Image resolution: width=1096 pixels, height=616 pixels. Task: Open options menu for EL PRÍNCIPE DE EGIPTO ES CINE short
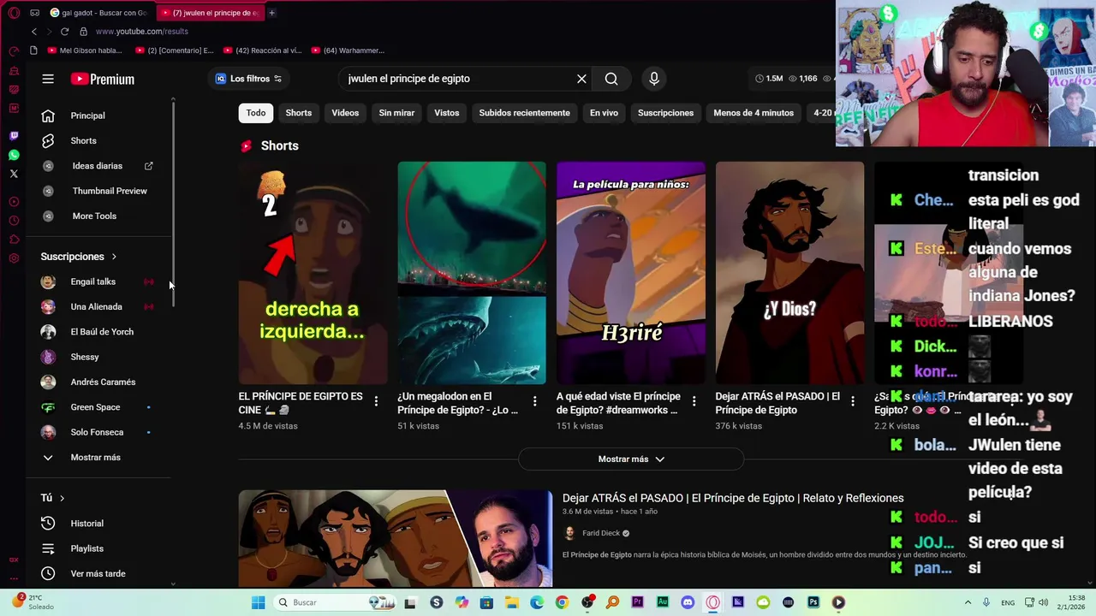(376, 401)
